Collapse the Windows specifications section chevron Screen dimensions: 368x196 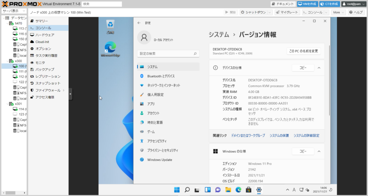tap(319, 151)
